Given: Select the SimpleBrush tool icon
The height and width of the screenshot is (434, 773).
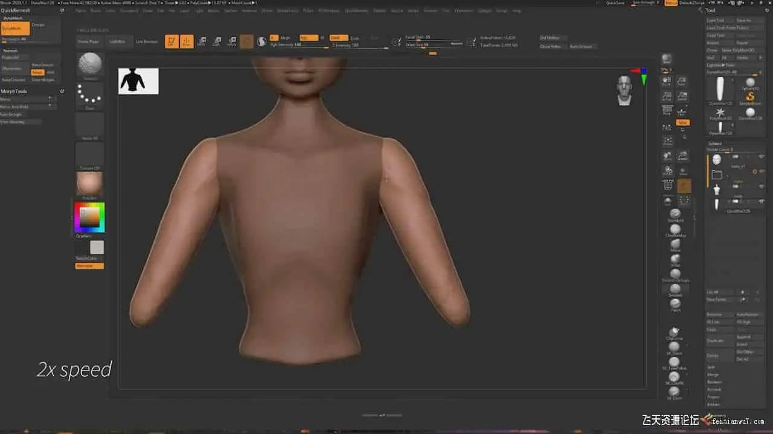Looking at the screenshot, I should pyautogui.click(x=750, y=96).
